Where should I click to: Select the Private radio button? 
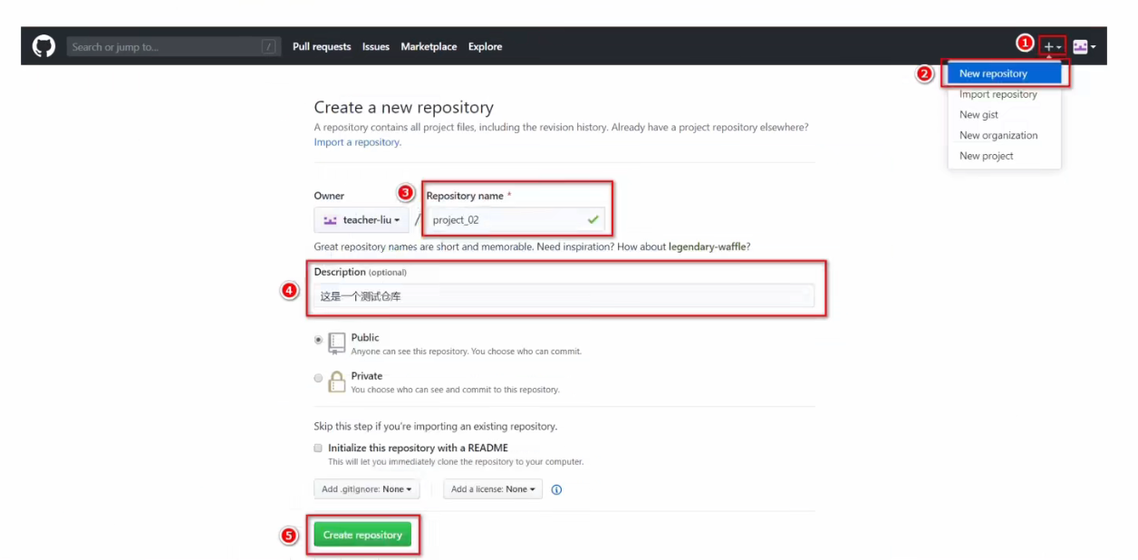[318, 378]
